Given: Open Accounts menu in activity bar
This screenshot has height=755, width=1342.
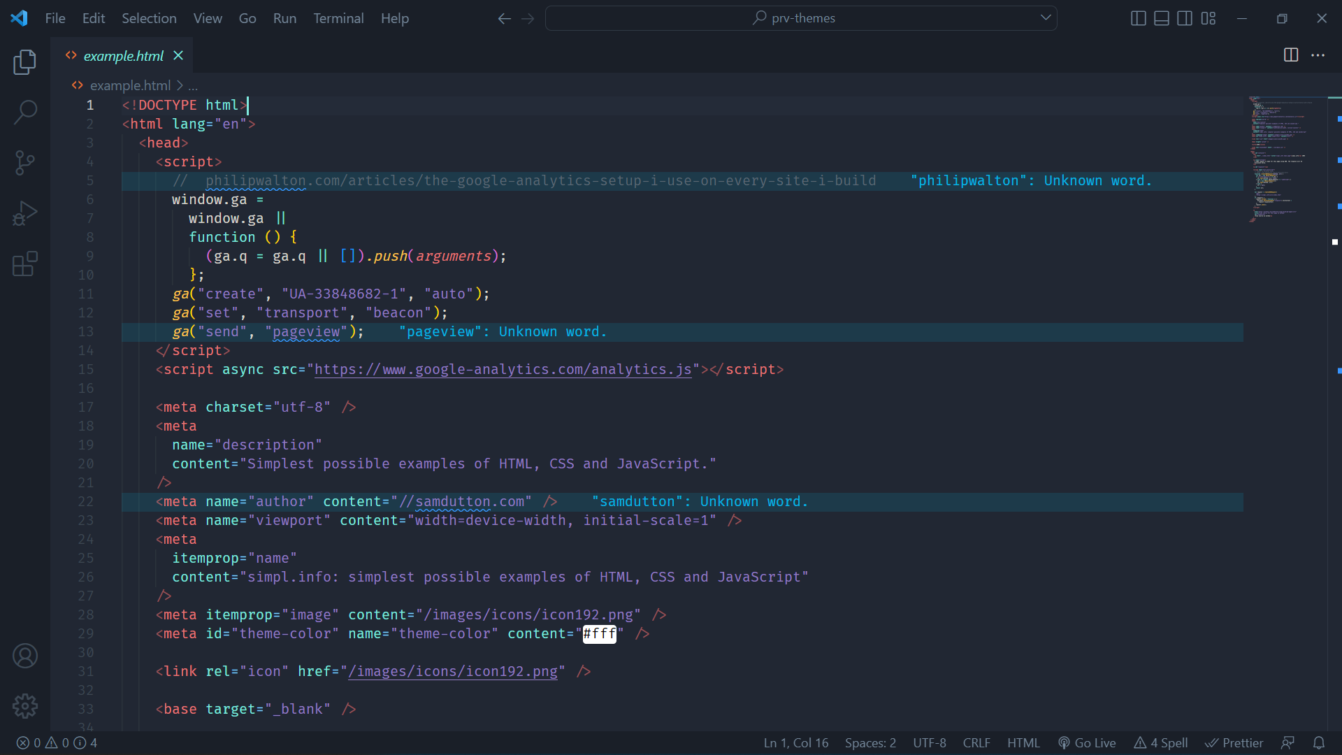Looking at the screenshot, I should pos(25,656).
